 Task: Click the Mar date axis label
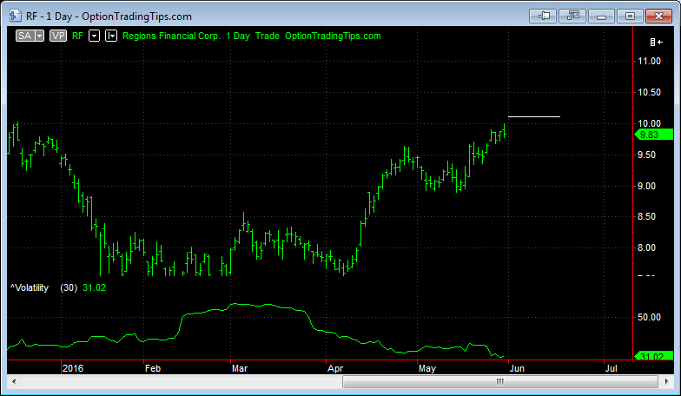pyautogui.click(x=240, y=368)
